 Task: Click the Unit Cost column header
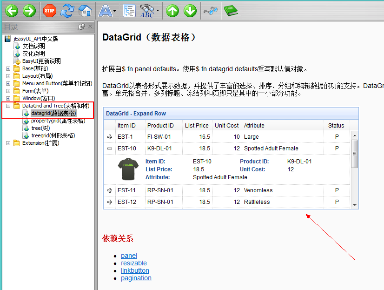pos(227,126)
